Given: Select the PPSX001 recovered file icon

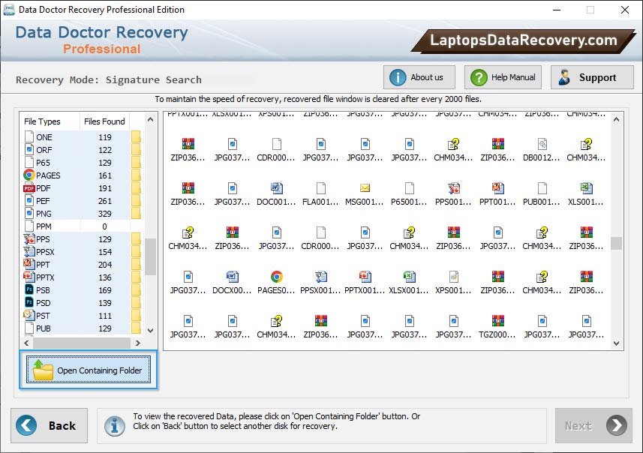Looking at the screenshot, I should pos(320,276).
